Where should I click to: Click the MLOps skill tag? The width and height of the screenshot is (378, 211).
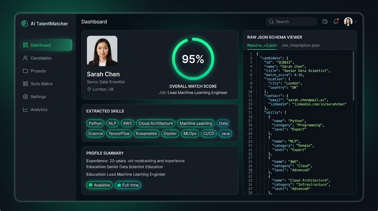(x=190, y=134)
